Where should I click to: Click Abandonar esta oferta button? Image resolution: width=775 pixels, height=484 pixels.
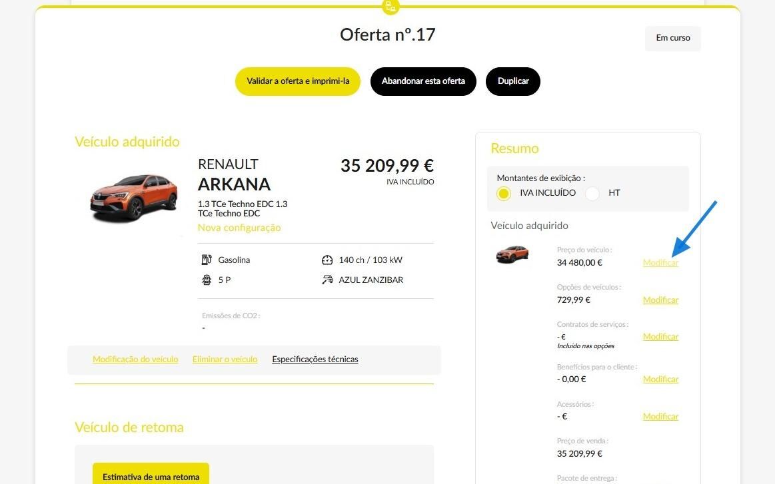423,81
